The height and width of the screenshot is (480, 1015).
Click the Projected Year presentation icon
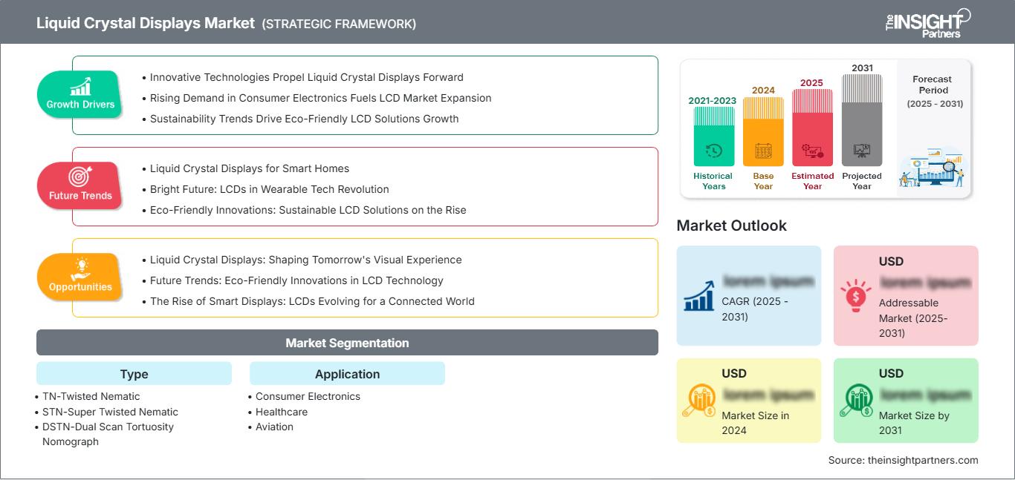click(862, 151)
